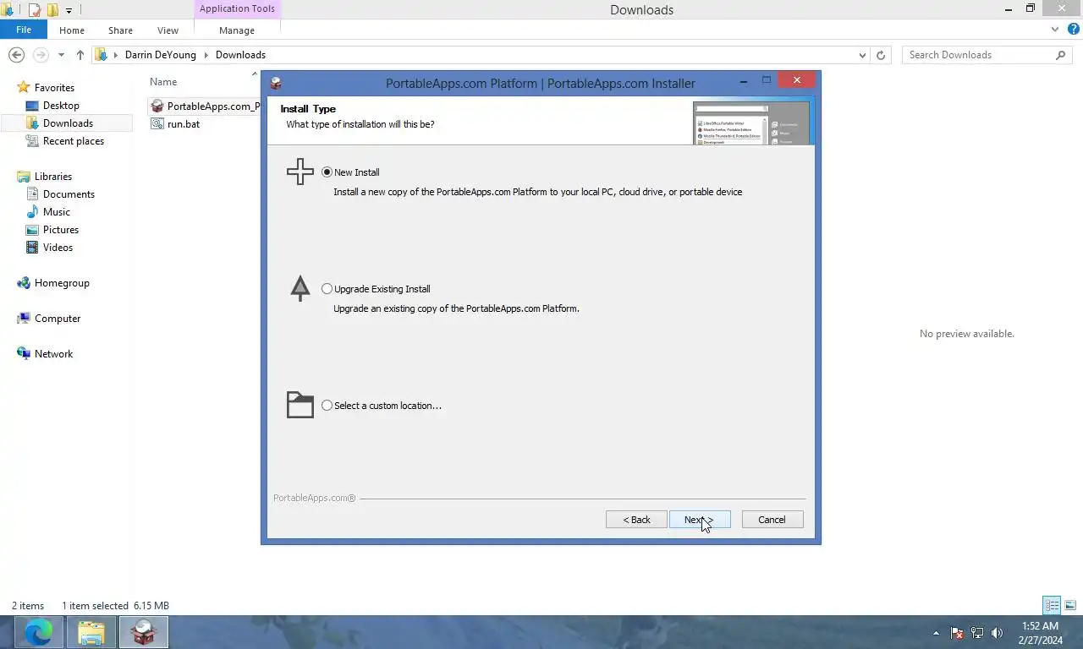Collapse the ribbon with the chevron
Image resolution: width=1083 pixels, height=649 pixels.
1055,30
